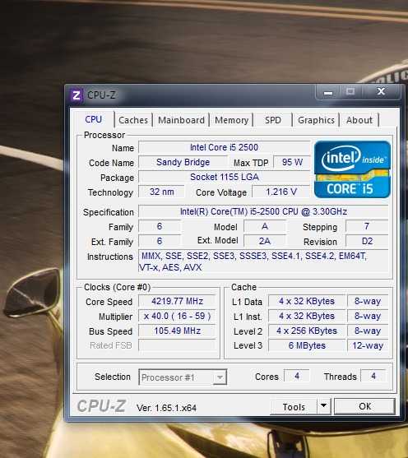408x458 pixels.
Task: Switch to the Caches tab
Action: [133, 120]
